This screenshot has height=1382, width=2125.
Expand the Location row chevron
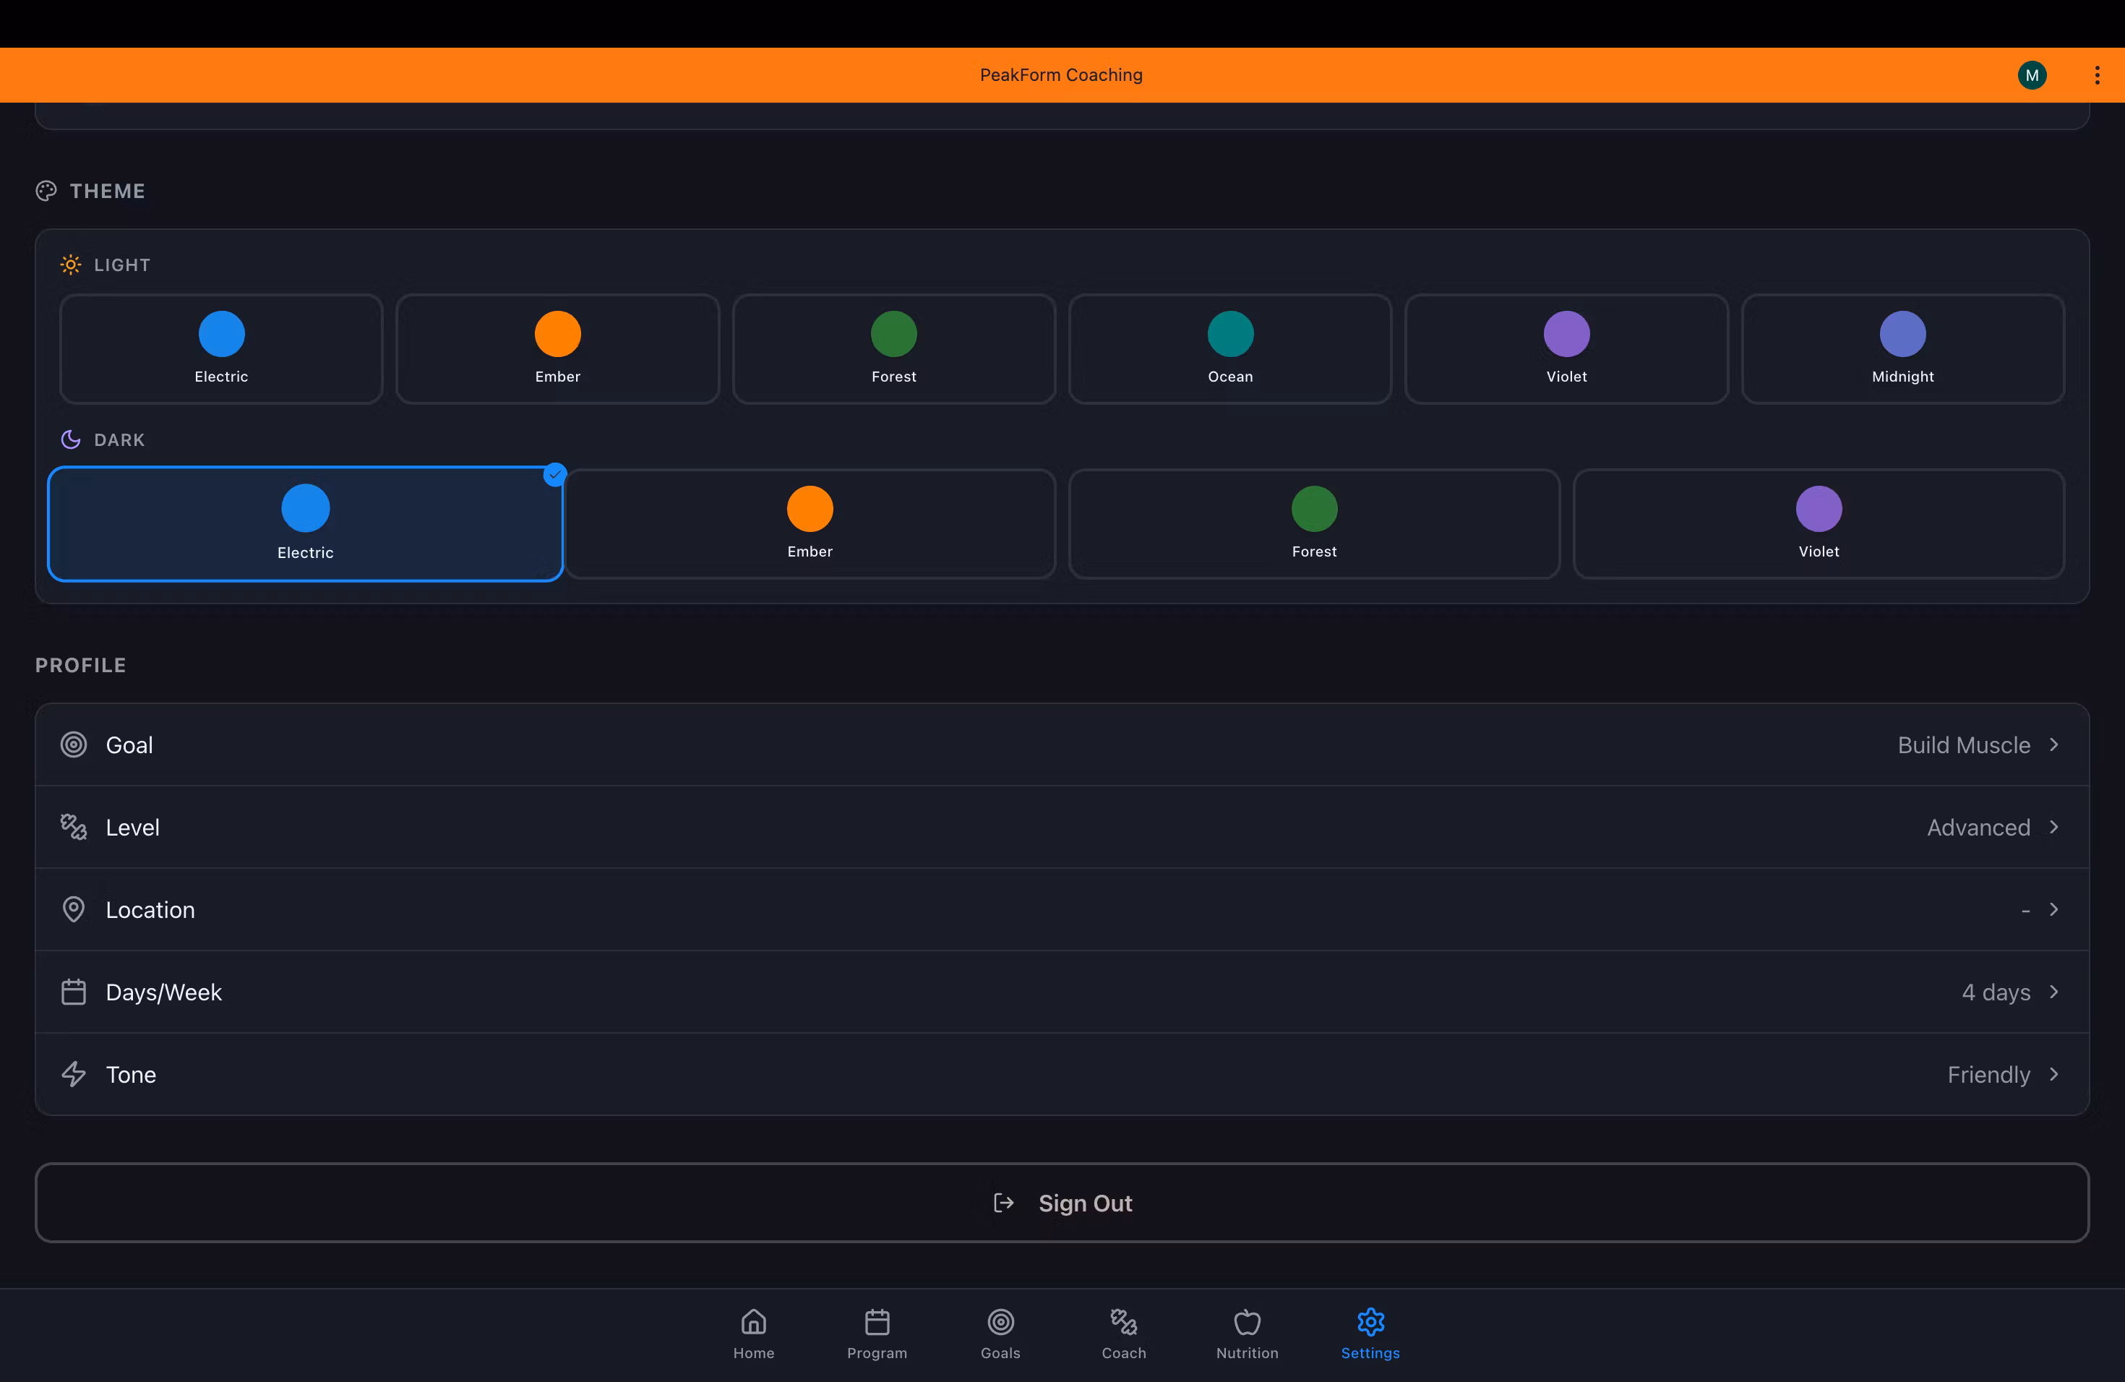(x=2053, y=909)
